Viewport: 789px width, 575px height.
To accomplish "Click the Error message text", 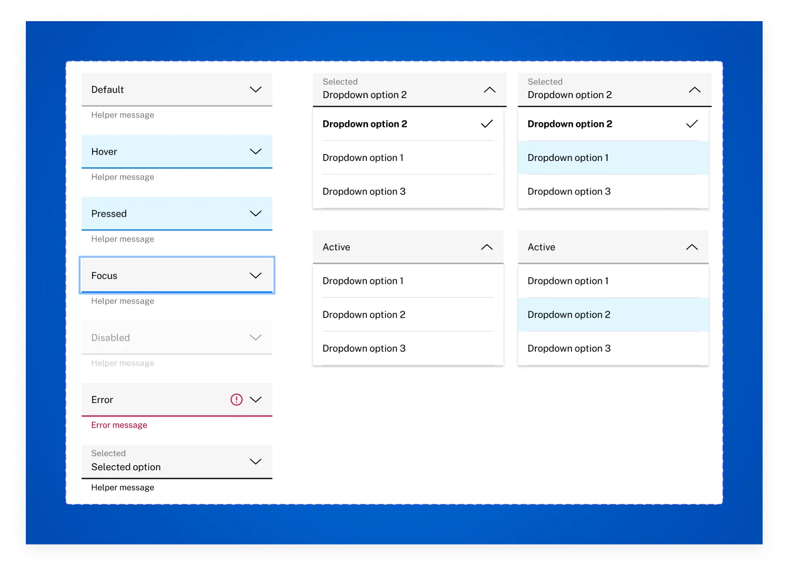I will tap(119, 425).
